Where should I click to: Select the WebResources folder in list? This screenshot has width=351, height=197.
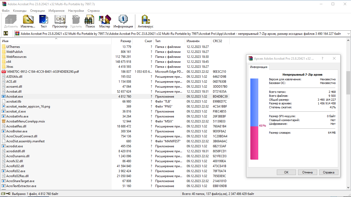pyautogui.click(x=16, y=57)
